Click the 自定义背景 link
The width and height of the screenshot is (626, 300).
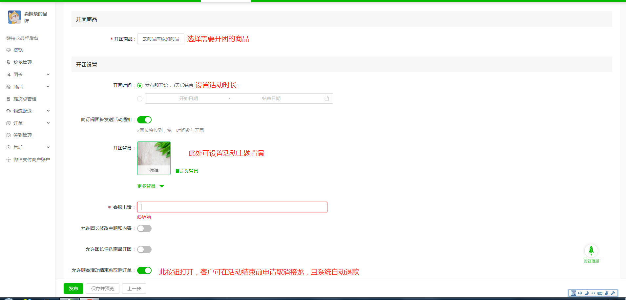point(187,171)
